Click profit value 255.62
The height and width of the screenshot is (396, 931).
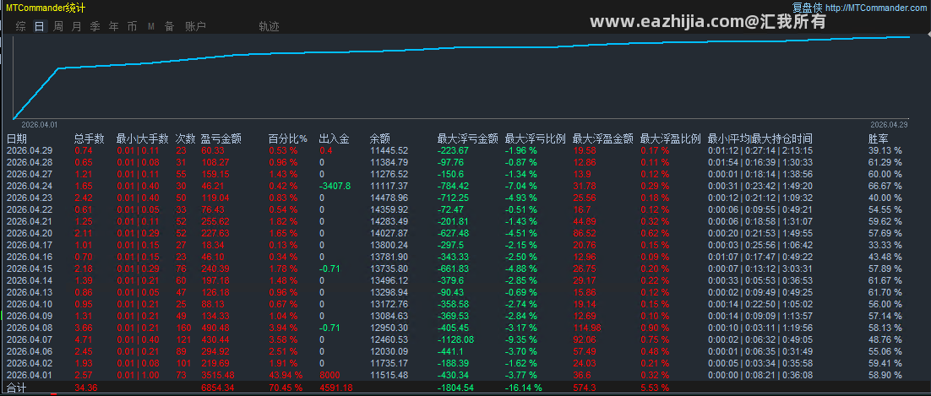(215, 221)
